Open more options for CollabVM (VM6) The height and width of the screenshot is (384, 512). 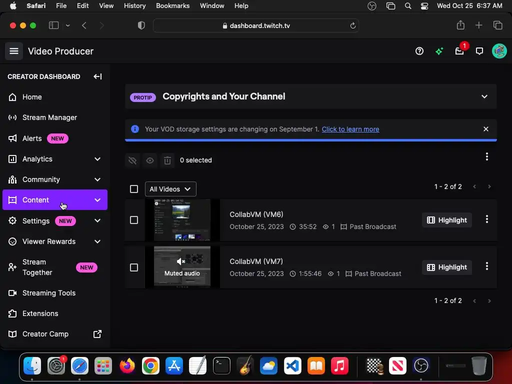(487, 219)
